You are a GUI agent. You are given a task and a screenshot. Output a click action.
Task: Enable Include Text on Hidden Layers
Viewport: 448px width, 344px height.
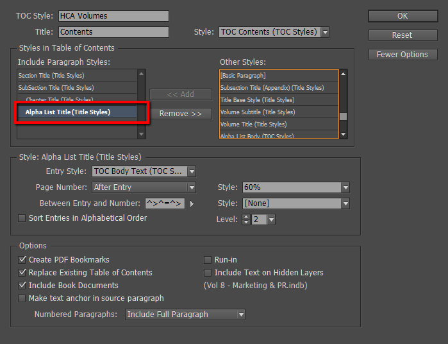pos(208,273)
